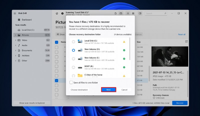The height and width of the screenshot is (116, 200).
Task: Click green check beside New Volume (E:)
Action: pos(124,59)
